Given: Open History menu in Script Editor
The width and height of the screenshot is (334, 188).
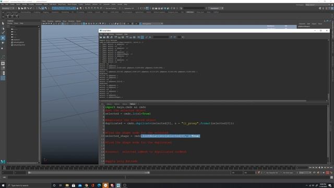Looking at the screenshot, I should [111, 34].
